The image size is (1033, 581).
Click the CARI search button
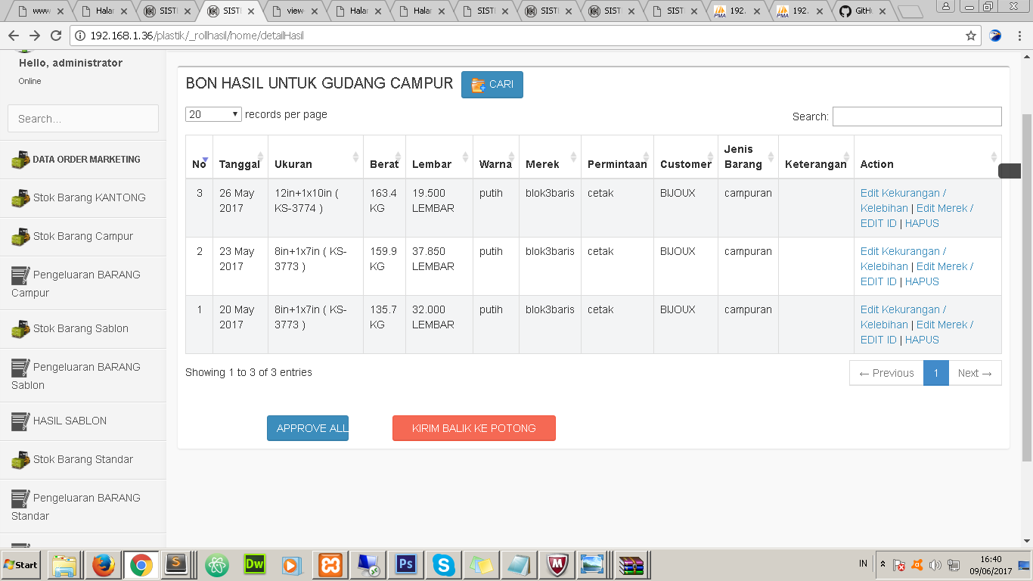click(492, 85)
